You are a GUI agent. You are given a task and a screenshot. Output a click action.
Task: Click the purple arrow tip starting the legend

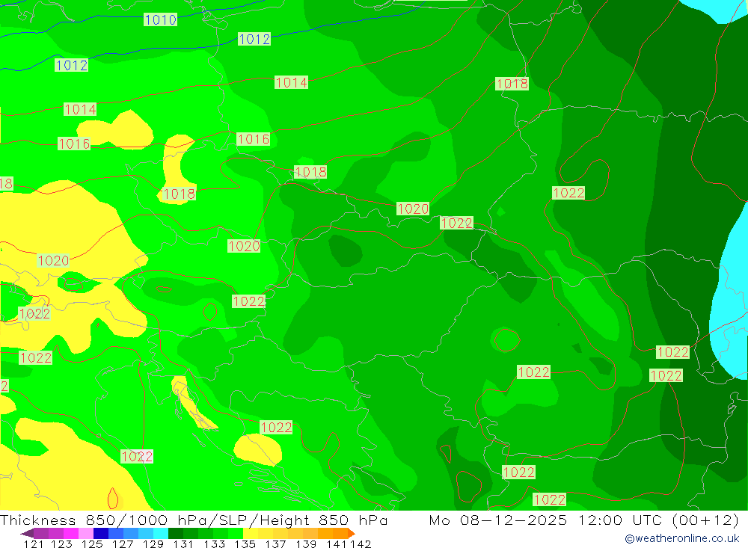(x=27, y=533)
